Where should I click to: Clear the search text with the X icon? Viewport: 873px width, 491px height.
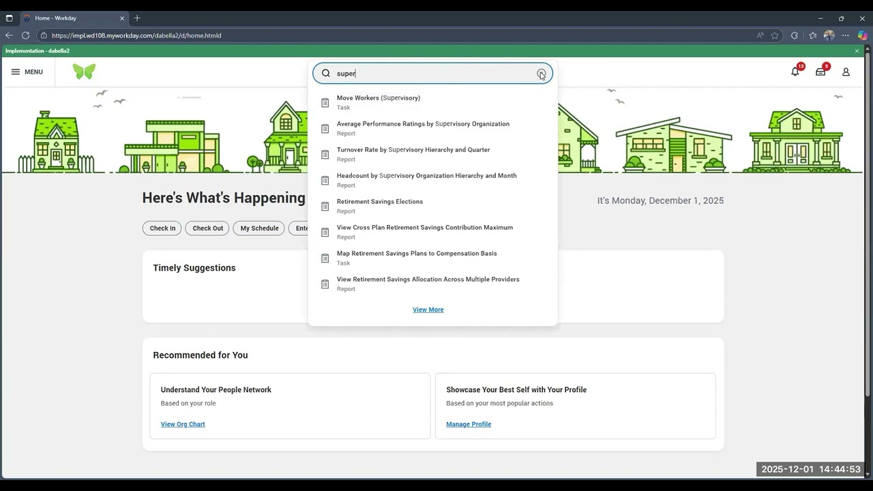click(x=541, y=74)
